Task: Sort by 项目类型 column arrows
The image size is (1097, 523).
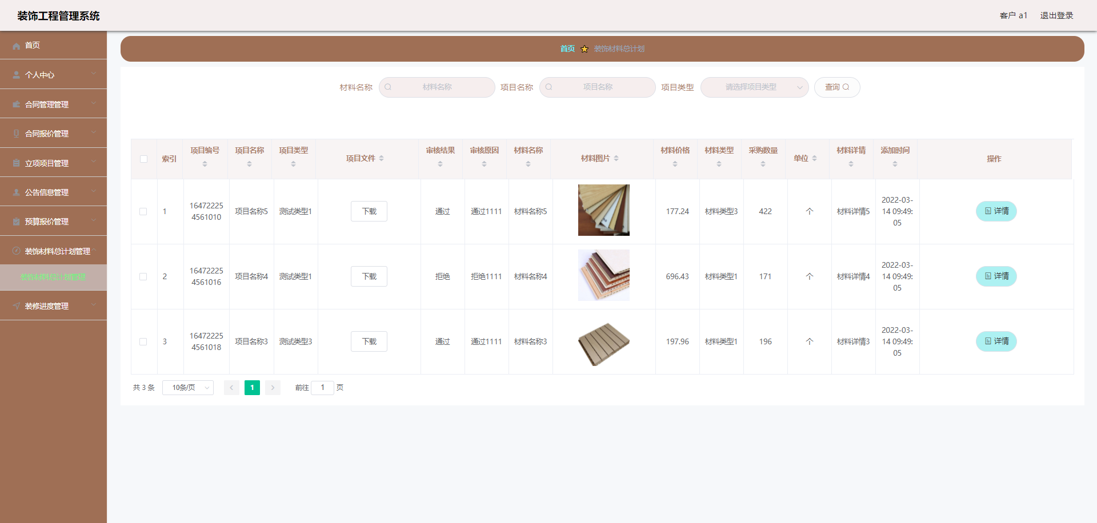Action: point(293,164)
